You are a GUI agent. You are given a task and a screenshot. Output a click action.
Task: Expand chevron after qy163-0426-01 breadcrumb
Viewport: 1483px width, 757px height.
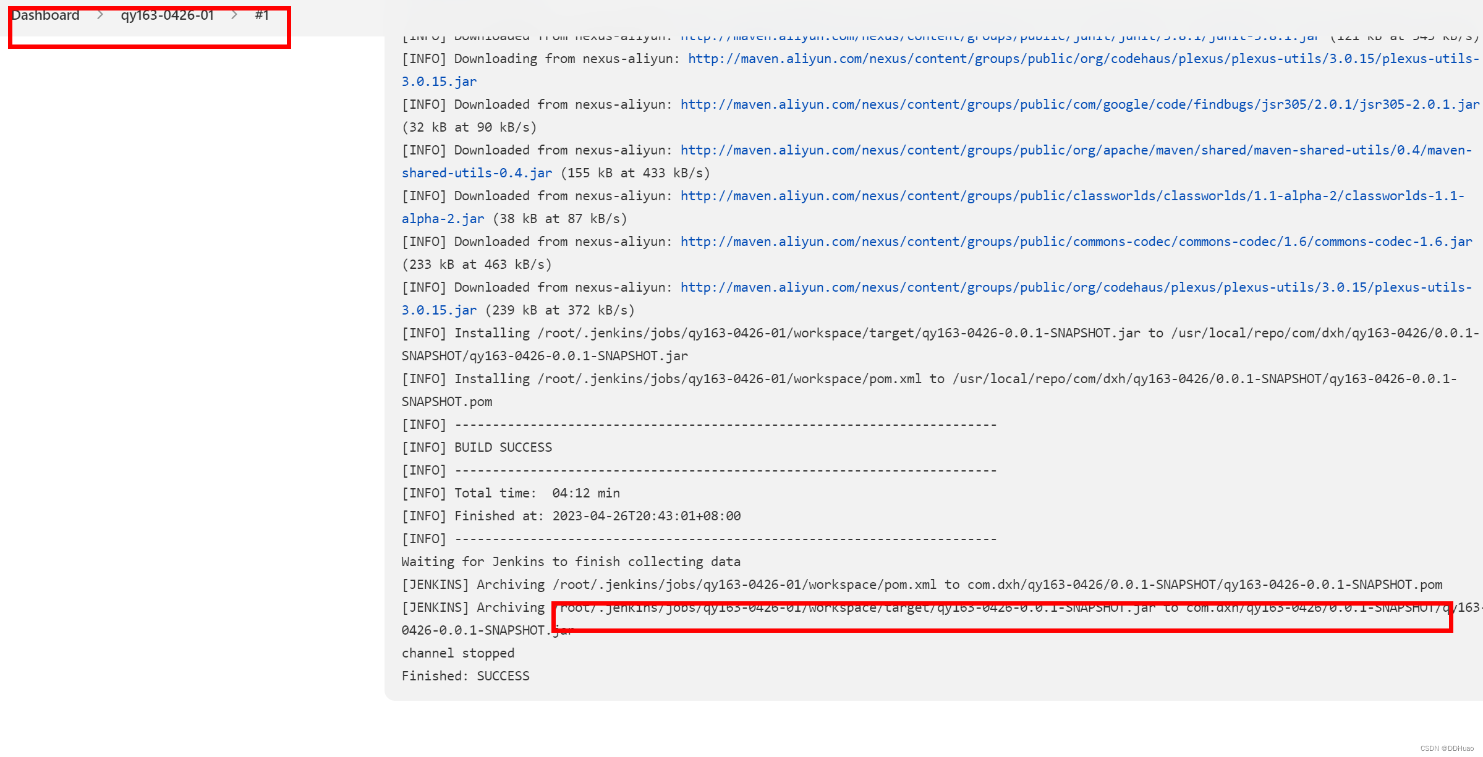pos(234,15)
